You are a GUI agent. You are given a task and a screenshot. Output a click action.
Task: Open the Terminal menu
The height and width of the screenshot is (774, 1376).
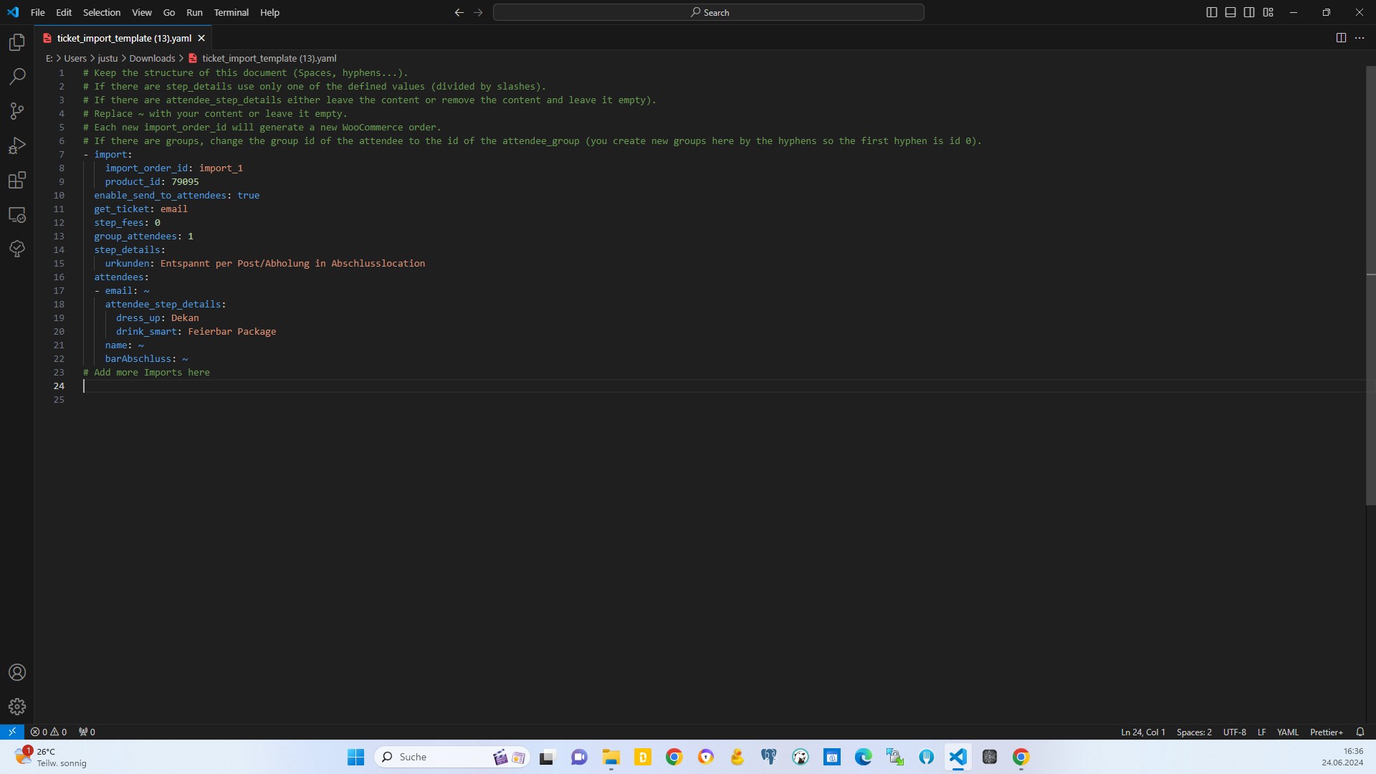tap(231, 12)
